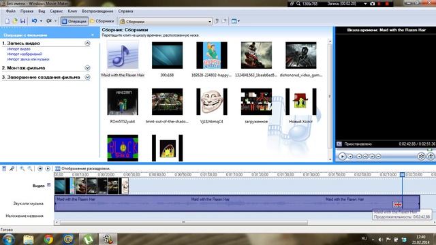This screenshot has width=436, height=245.
Task: Select the загруженное clip thumbnail
Action: (256, 101)
